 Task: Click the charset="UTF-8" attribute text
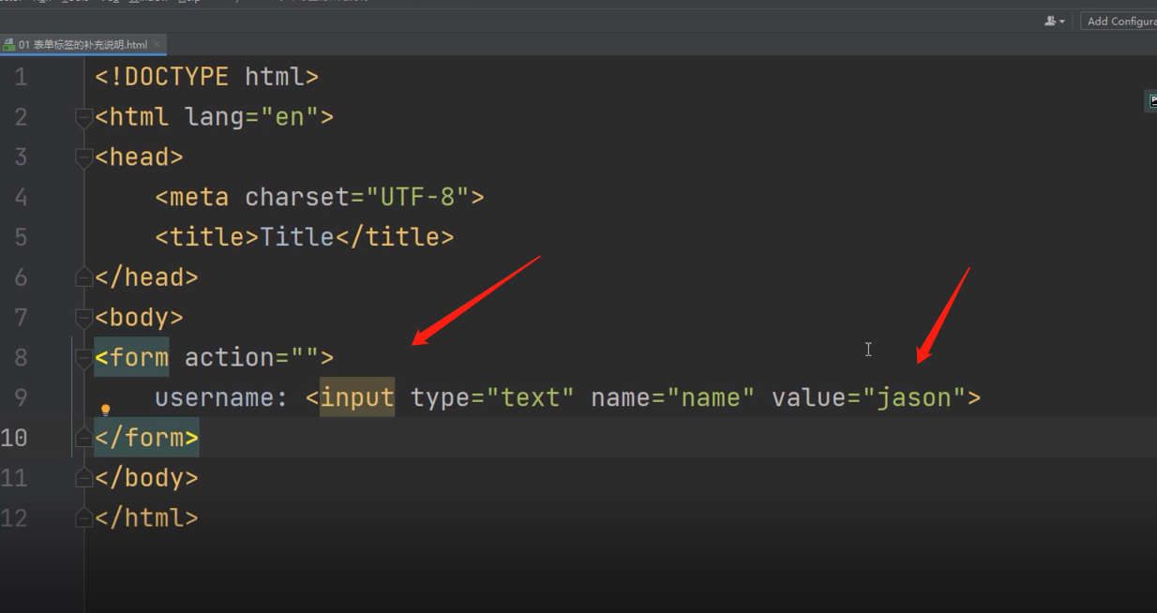pyautogui.click(x=357, y=197)
